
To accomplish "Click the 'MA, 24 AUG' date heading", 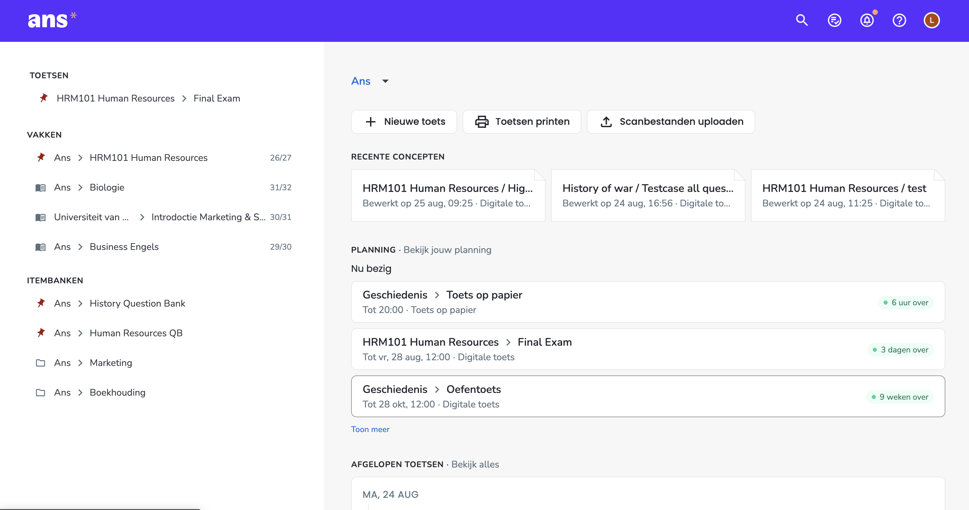I will tap(390, 494).
